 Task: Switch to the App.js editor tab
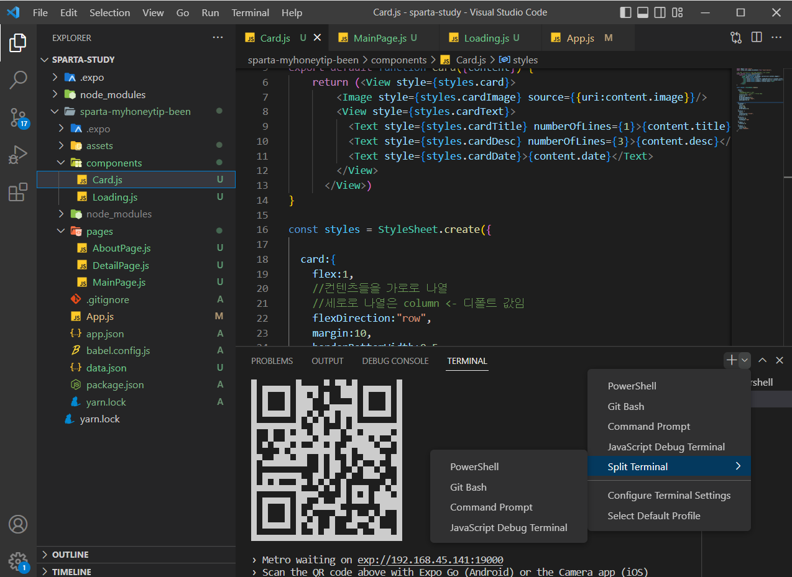[588, 38]
